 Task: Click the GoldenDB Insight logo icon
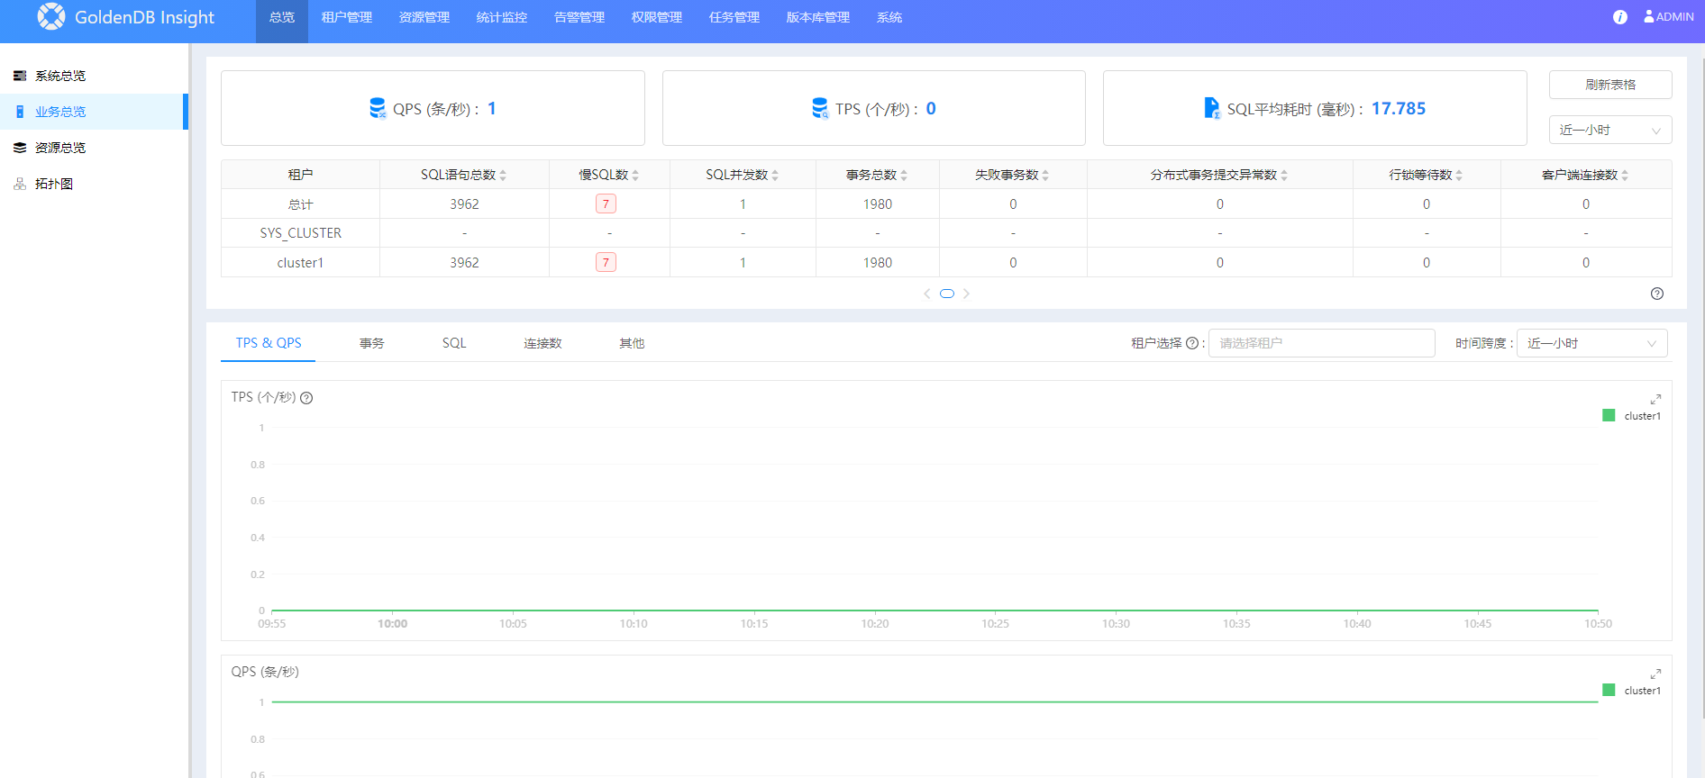(51, 16)
